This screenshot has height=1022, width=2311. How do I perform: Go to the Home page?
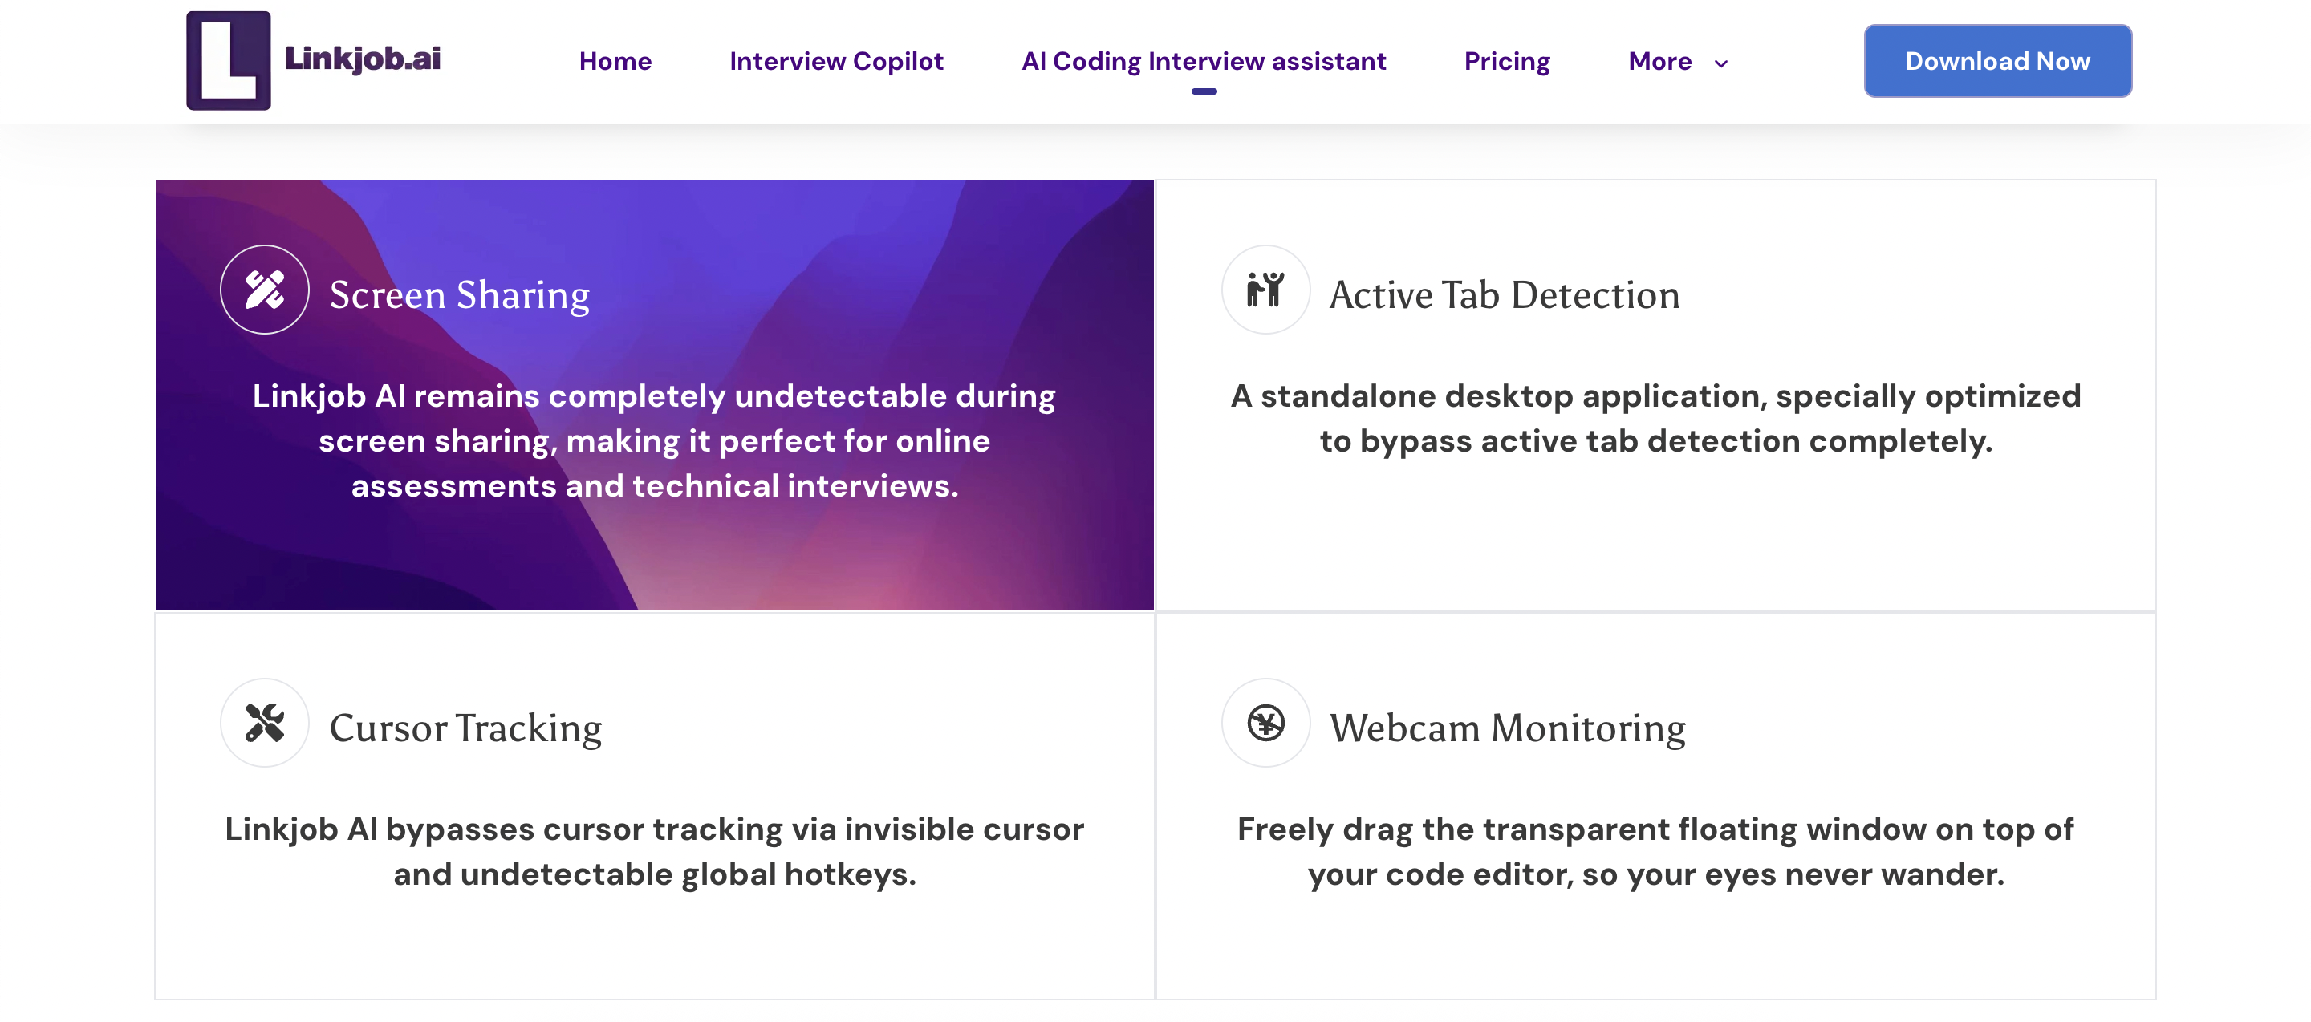(615, 61)
